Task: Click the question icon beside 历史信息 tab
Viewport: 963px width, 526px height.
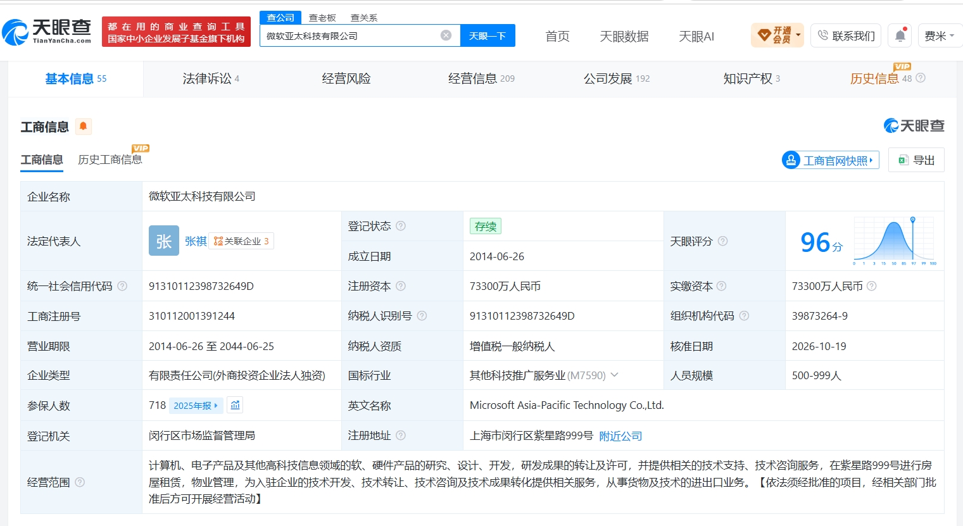Action: click(921, 78)
